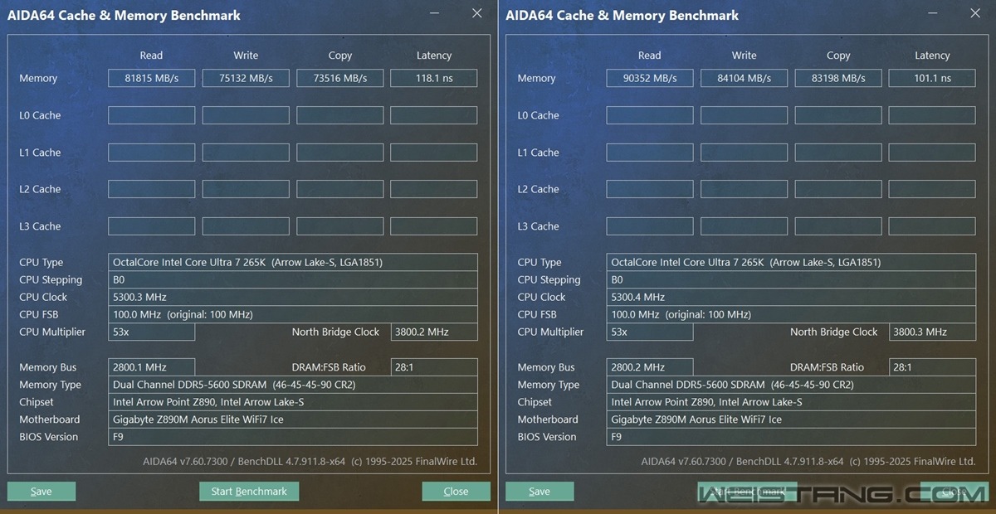996x514 pixels.
Task: Click the 3800.2 MHz North Bridge Clock value
Action: pyautogui.click(x=434, y=332)
